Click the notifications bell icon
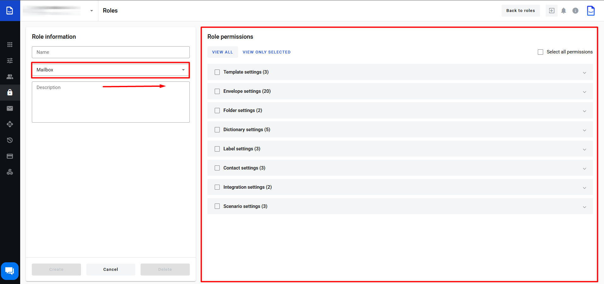 pos(564,11)
